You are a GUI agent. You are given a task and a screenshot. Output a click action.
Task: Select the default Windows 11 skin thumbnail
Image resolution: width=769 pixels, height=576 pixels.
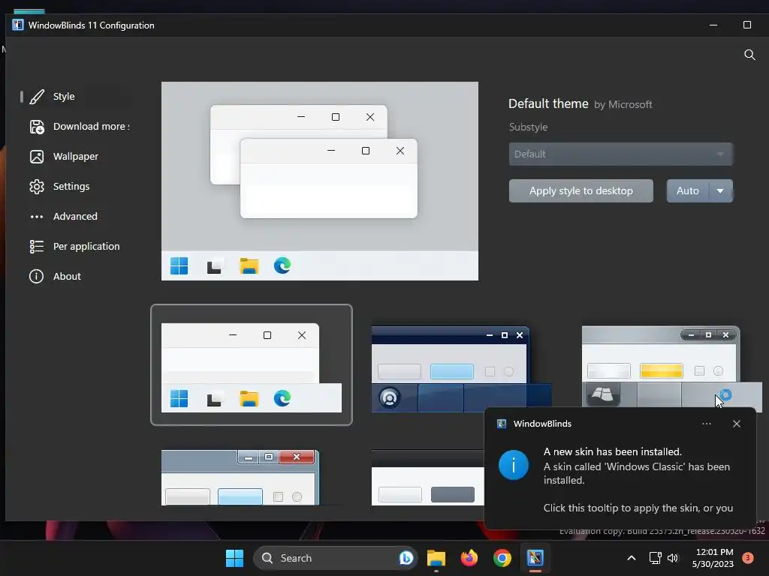251,365
